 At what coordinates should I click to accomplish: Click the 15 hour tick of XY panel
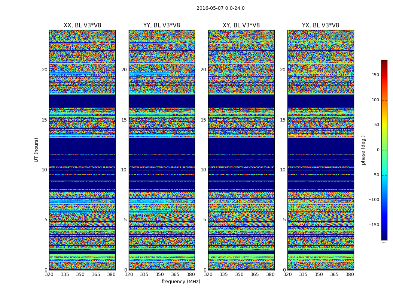[x=203, y=120]
